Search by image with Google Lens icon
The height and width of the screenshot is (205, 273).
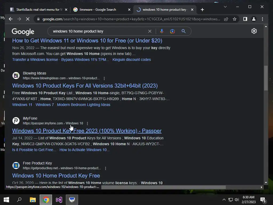[x=172, y=31]
